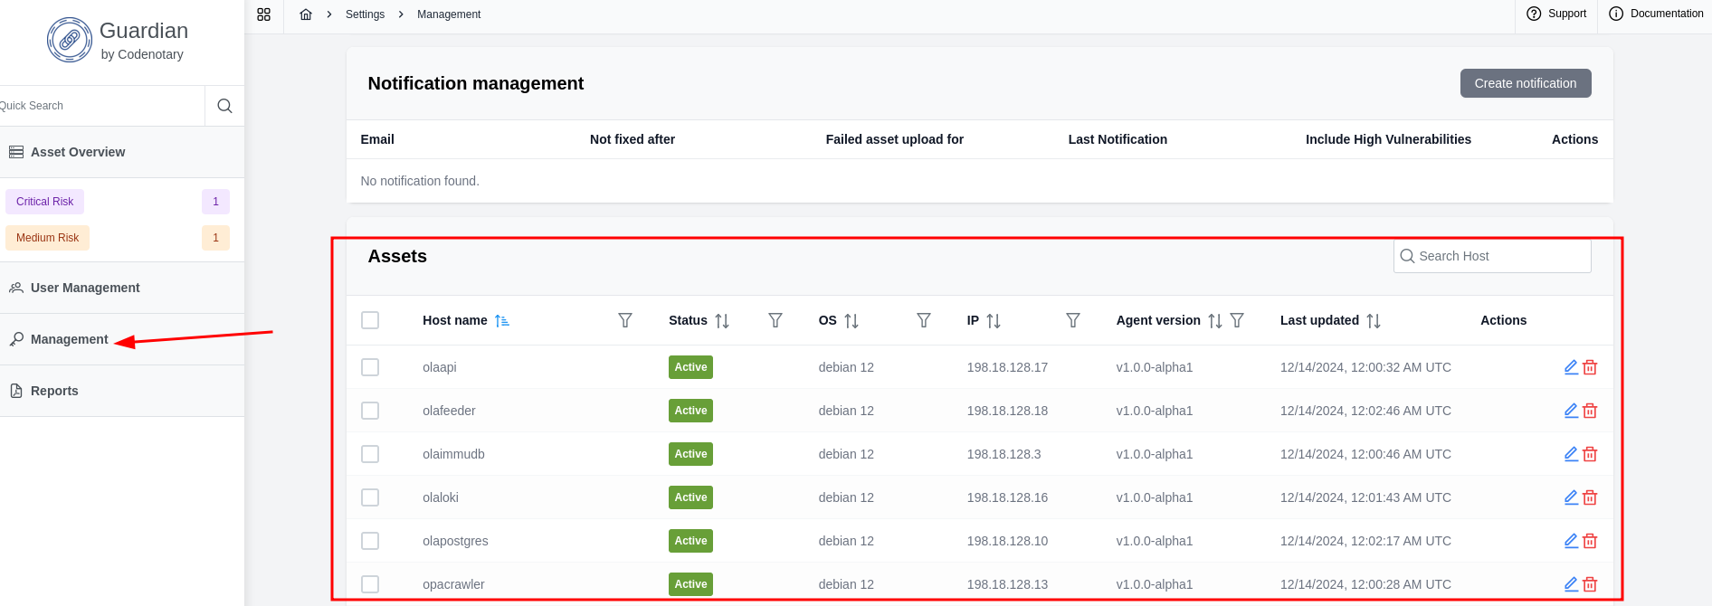Screen dimensions: 1712x606
Task: Edit the olaimmudb asset with pencil icon
Action: tap(1572, 454)
